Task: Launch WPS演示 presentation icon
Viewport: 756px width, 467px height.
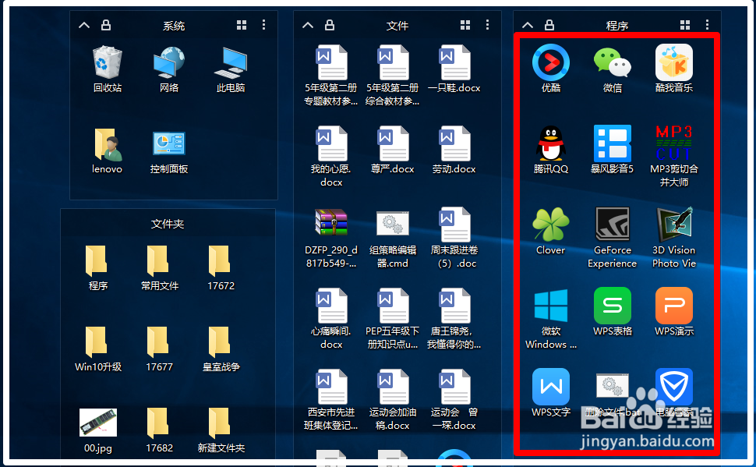Action: (674, 306)
